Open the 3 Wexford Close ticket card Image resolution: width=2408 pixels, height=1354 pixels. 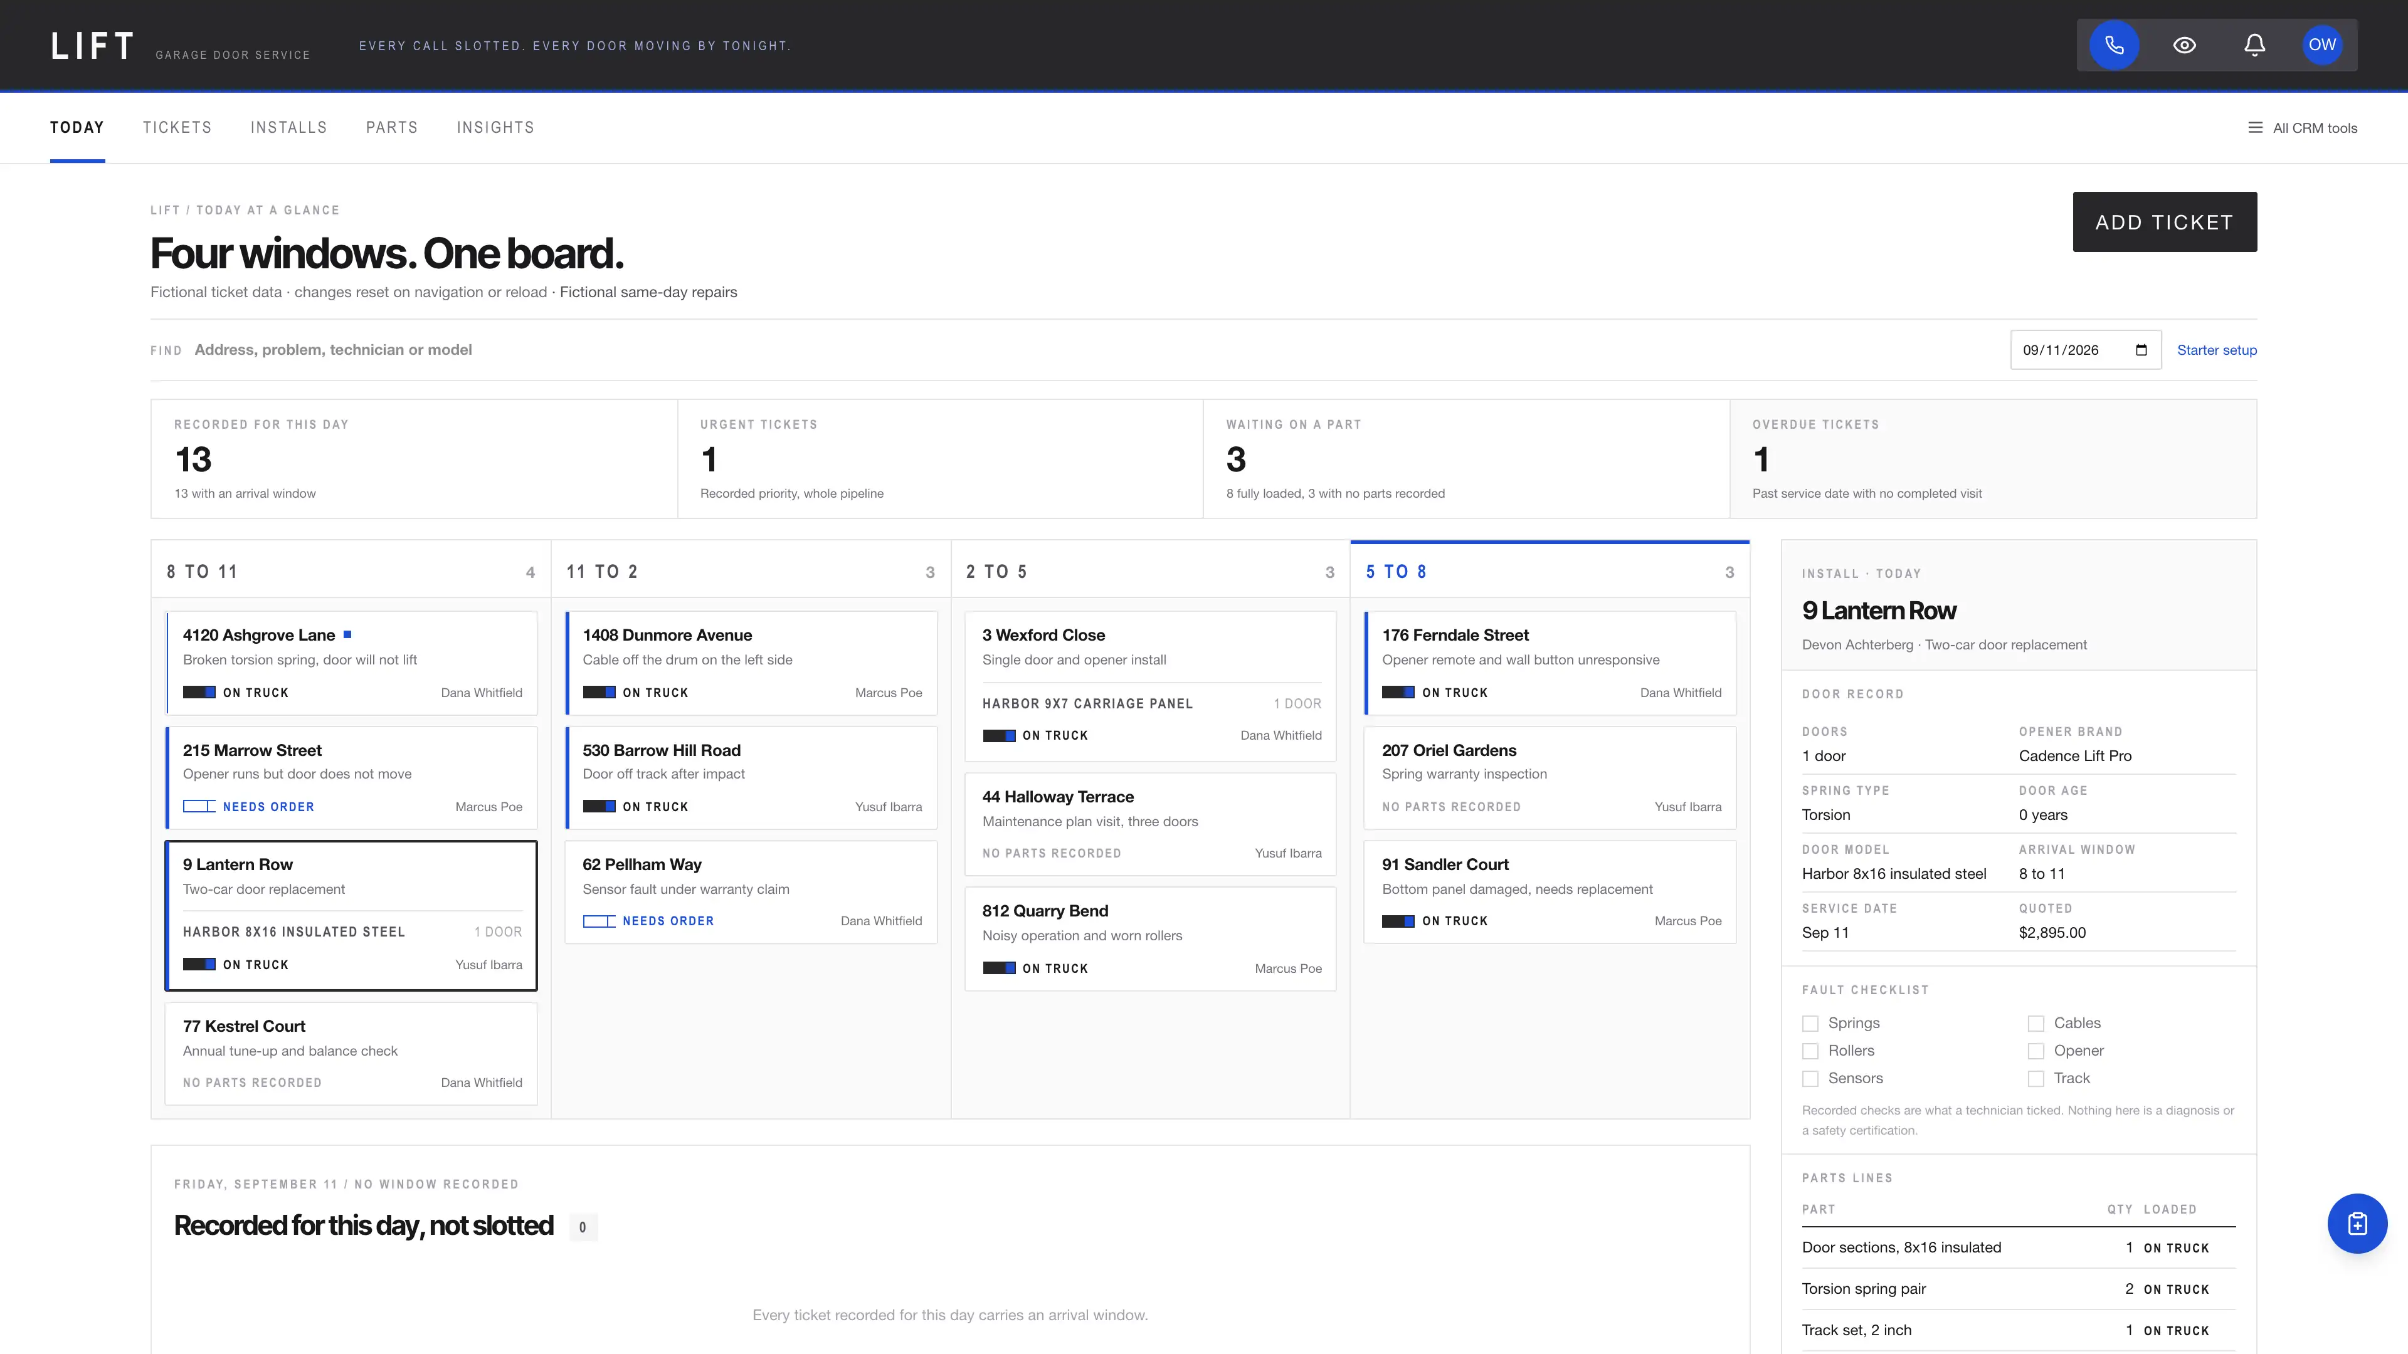[1150, 686]
